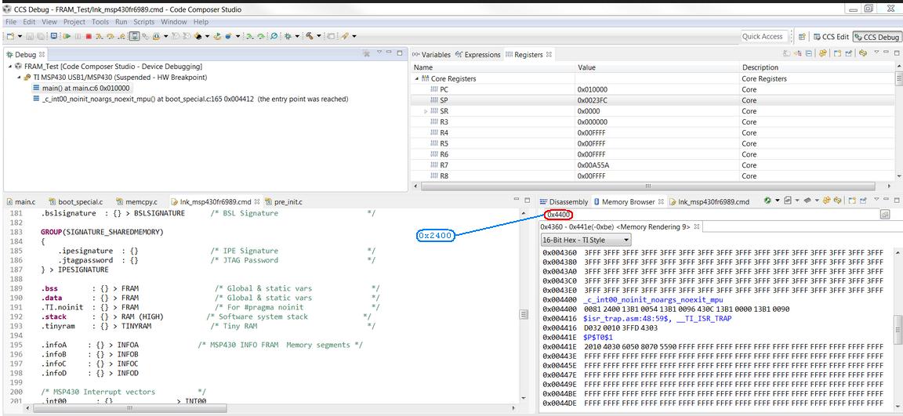Click the Go button beside memory address field
903x416 pixels.
coord(884,214)
